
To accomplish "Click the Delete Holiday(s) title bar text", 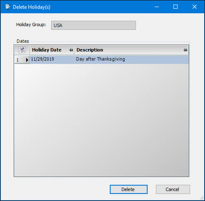I will (32, 7).
